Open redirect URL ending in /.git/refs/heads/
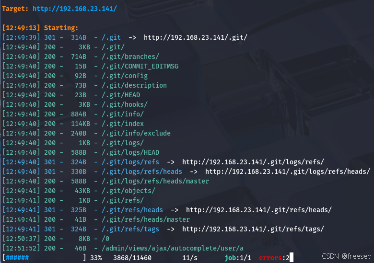 [259, 210]
